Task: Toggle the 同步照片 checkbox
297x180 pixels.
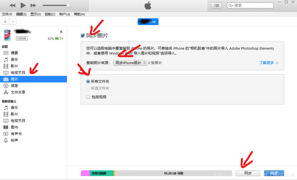Action: 83,36
